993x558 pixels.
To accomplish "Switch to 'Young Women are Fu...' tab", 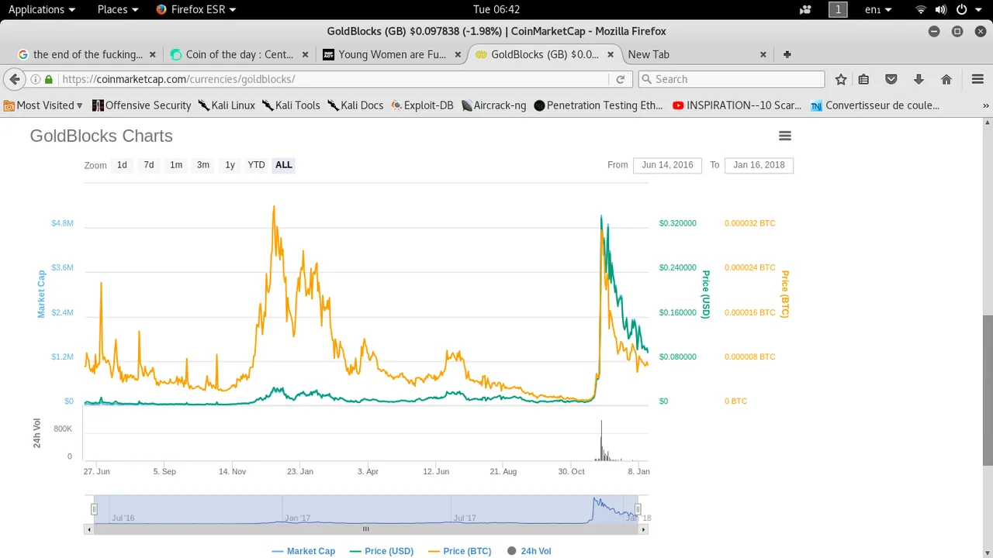I will [x=385, y=54].
